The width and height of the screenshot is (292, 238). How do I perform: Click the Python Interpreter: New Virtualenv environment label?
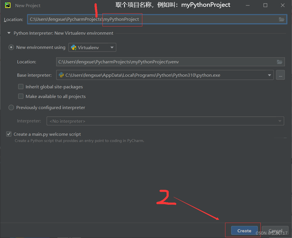(63, 33)
